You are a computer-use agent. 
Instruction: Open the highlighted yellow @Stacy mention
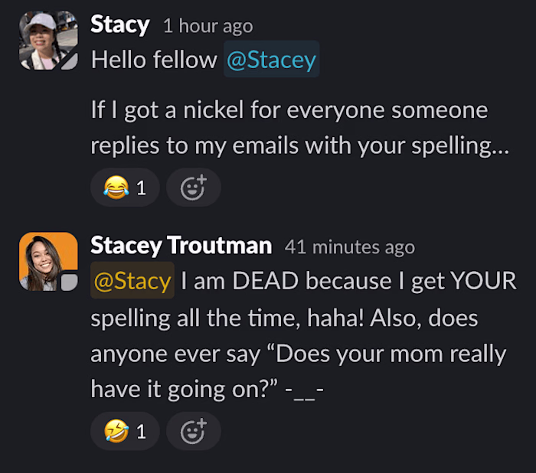[132, 281]
